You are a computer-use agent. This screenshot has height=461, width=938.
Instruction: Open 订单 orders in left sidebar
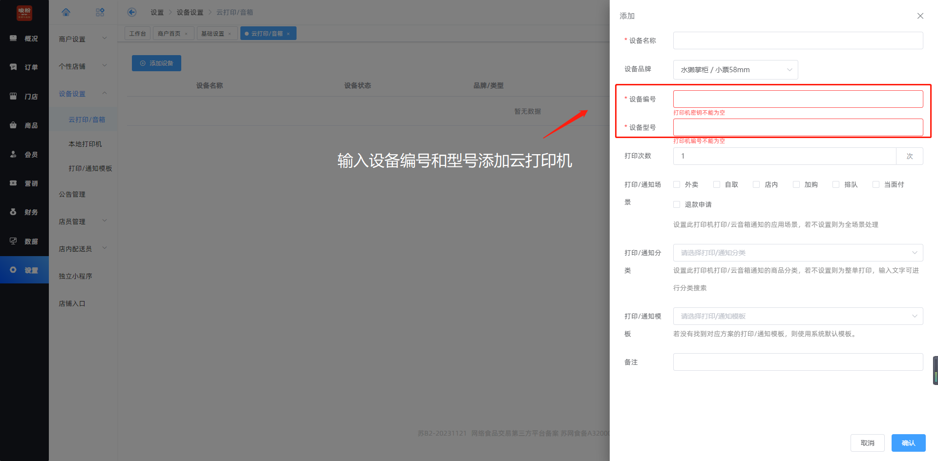pos(24,67)
